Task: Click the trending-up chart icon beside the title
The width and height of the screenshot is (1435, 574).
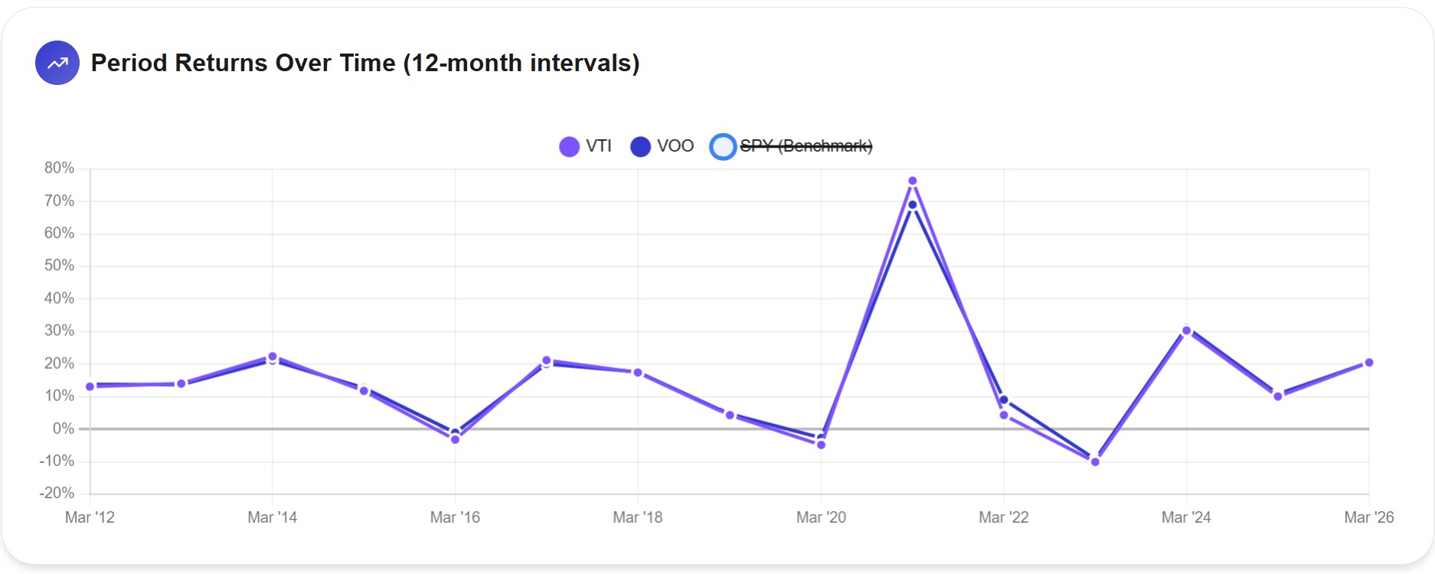Action: coord(57,63)
